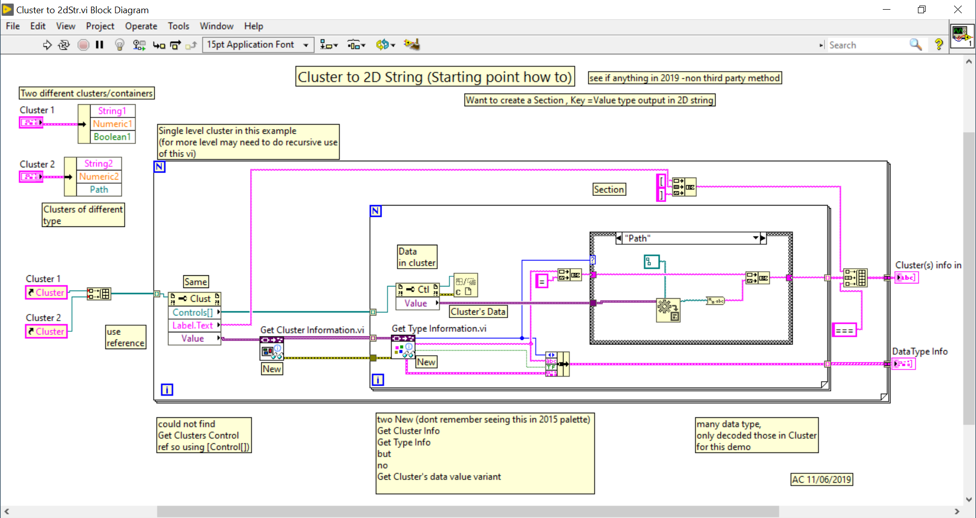Click the Step Over button

tap(175, 45)
